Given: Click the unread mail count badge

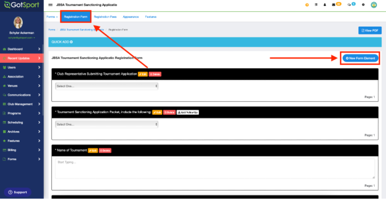Looking at the screenshot, I should [x=339, y=4].
